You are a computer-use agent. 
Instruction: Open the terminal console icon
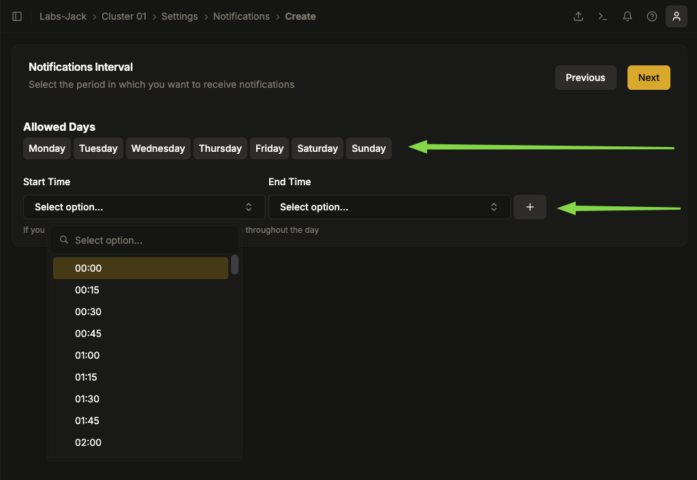pos(603,16)
